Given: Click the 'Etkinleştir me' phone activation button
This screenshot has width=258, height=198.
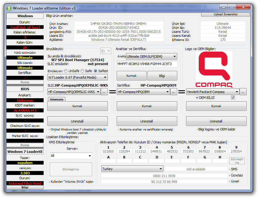Looking at the screenshot, I should (x=237, y=161).
